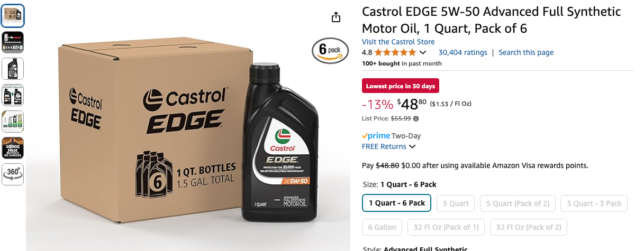Choose the 1 Quart - 6 Pack size

click(x=397, y=203)
